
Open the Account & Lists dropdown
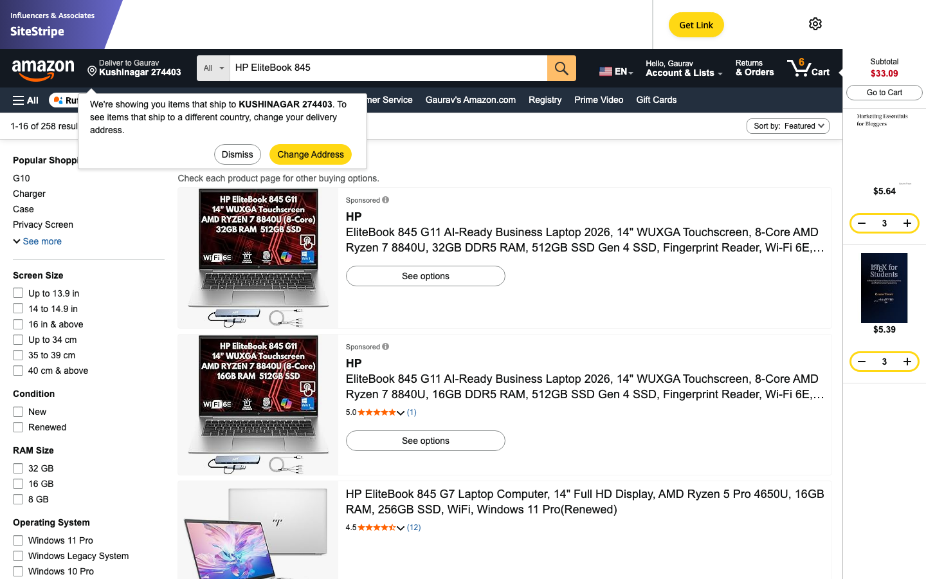tap(684, 68)
